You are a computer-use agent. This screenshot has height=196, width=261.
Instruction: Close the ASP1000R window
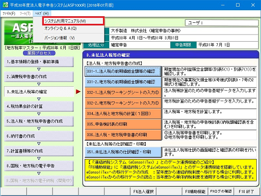coord(253,5)
